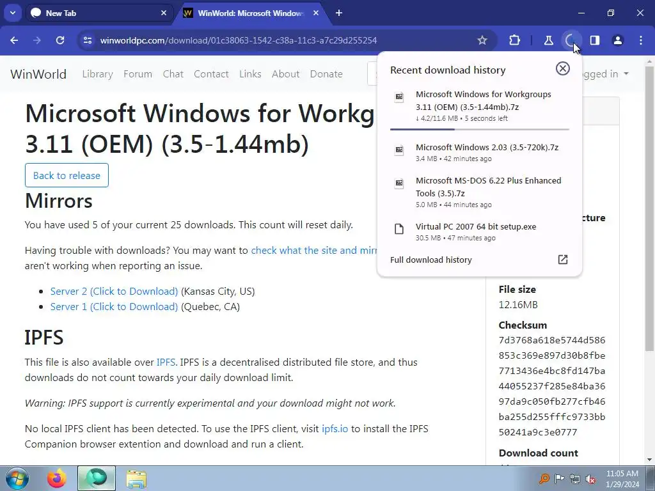This screenshot has width=655, height=491.
Task: Open a new tab with plus button
Action: click(x=339, y=13)
